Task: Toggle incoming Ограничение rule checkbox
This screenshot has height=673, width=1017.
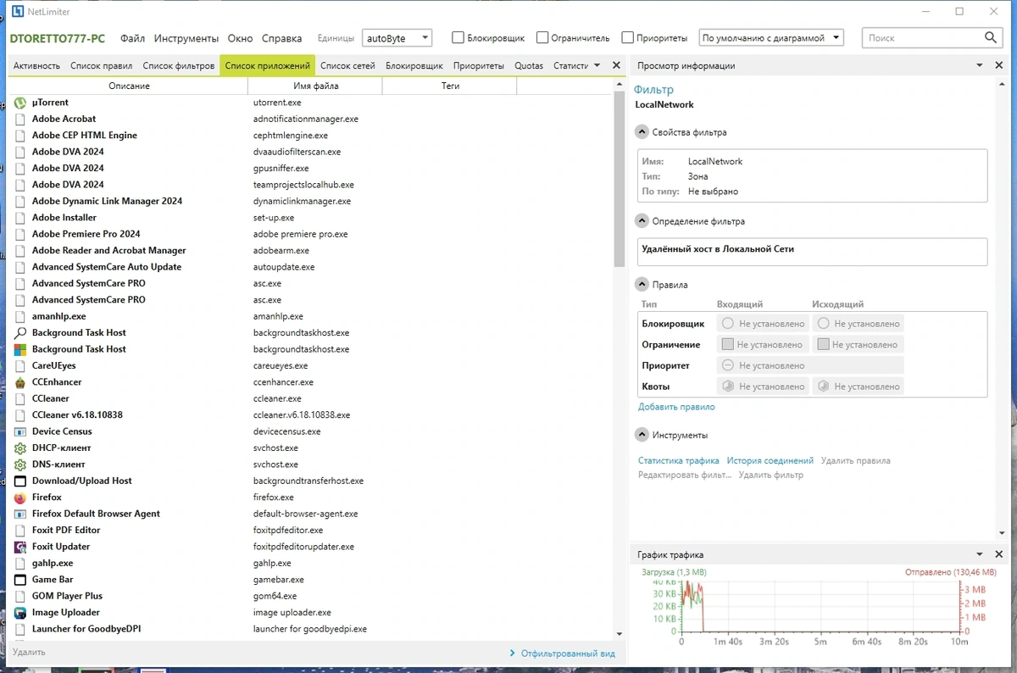Action: [727, 344]
